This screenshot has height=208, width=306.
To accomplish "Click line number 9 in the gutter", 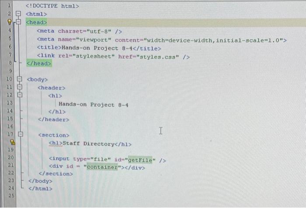I will 10,71.
